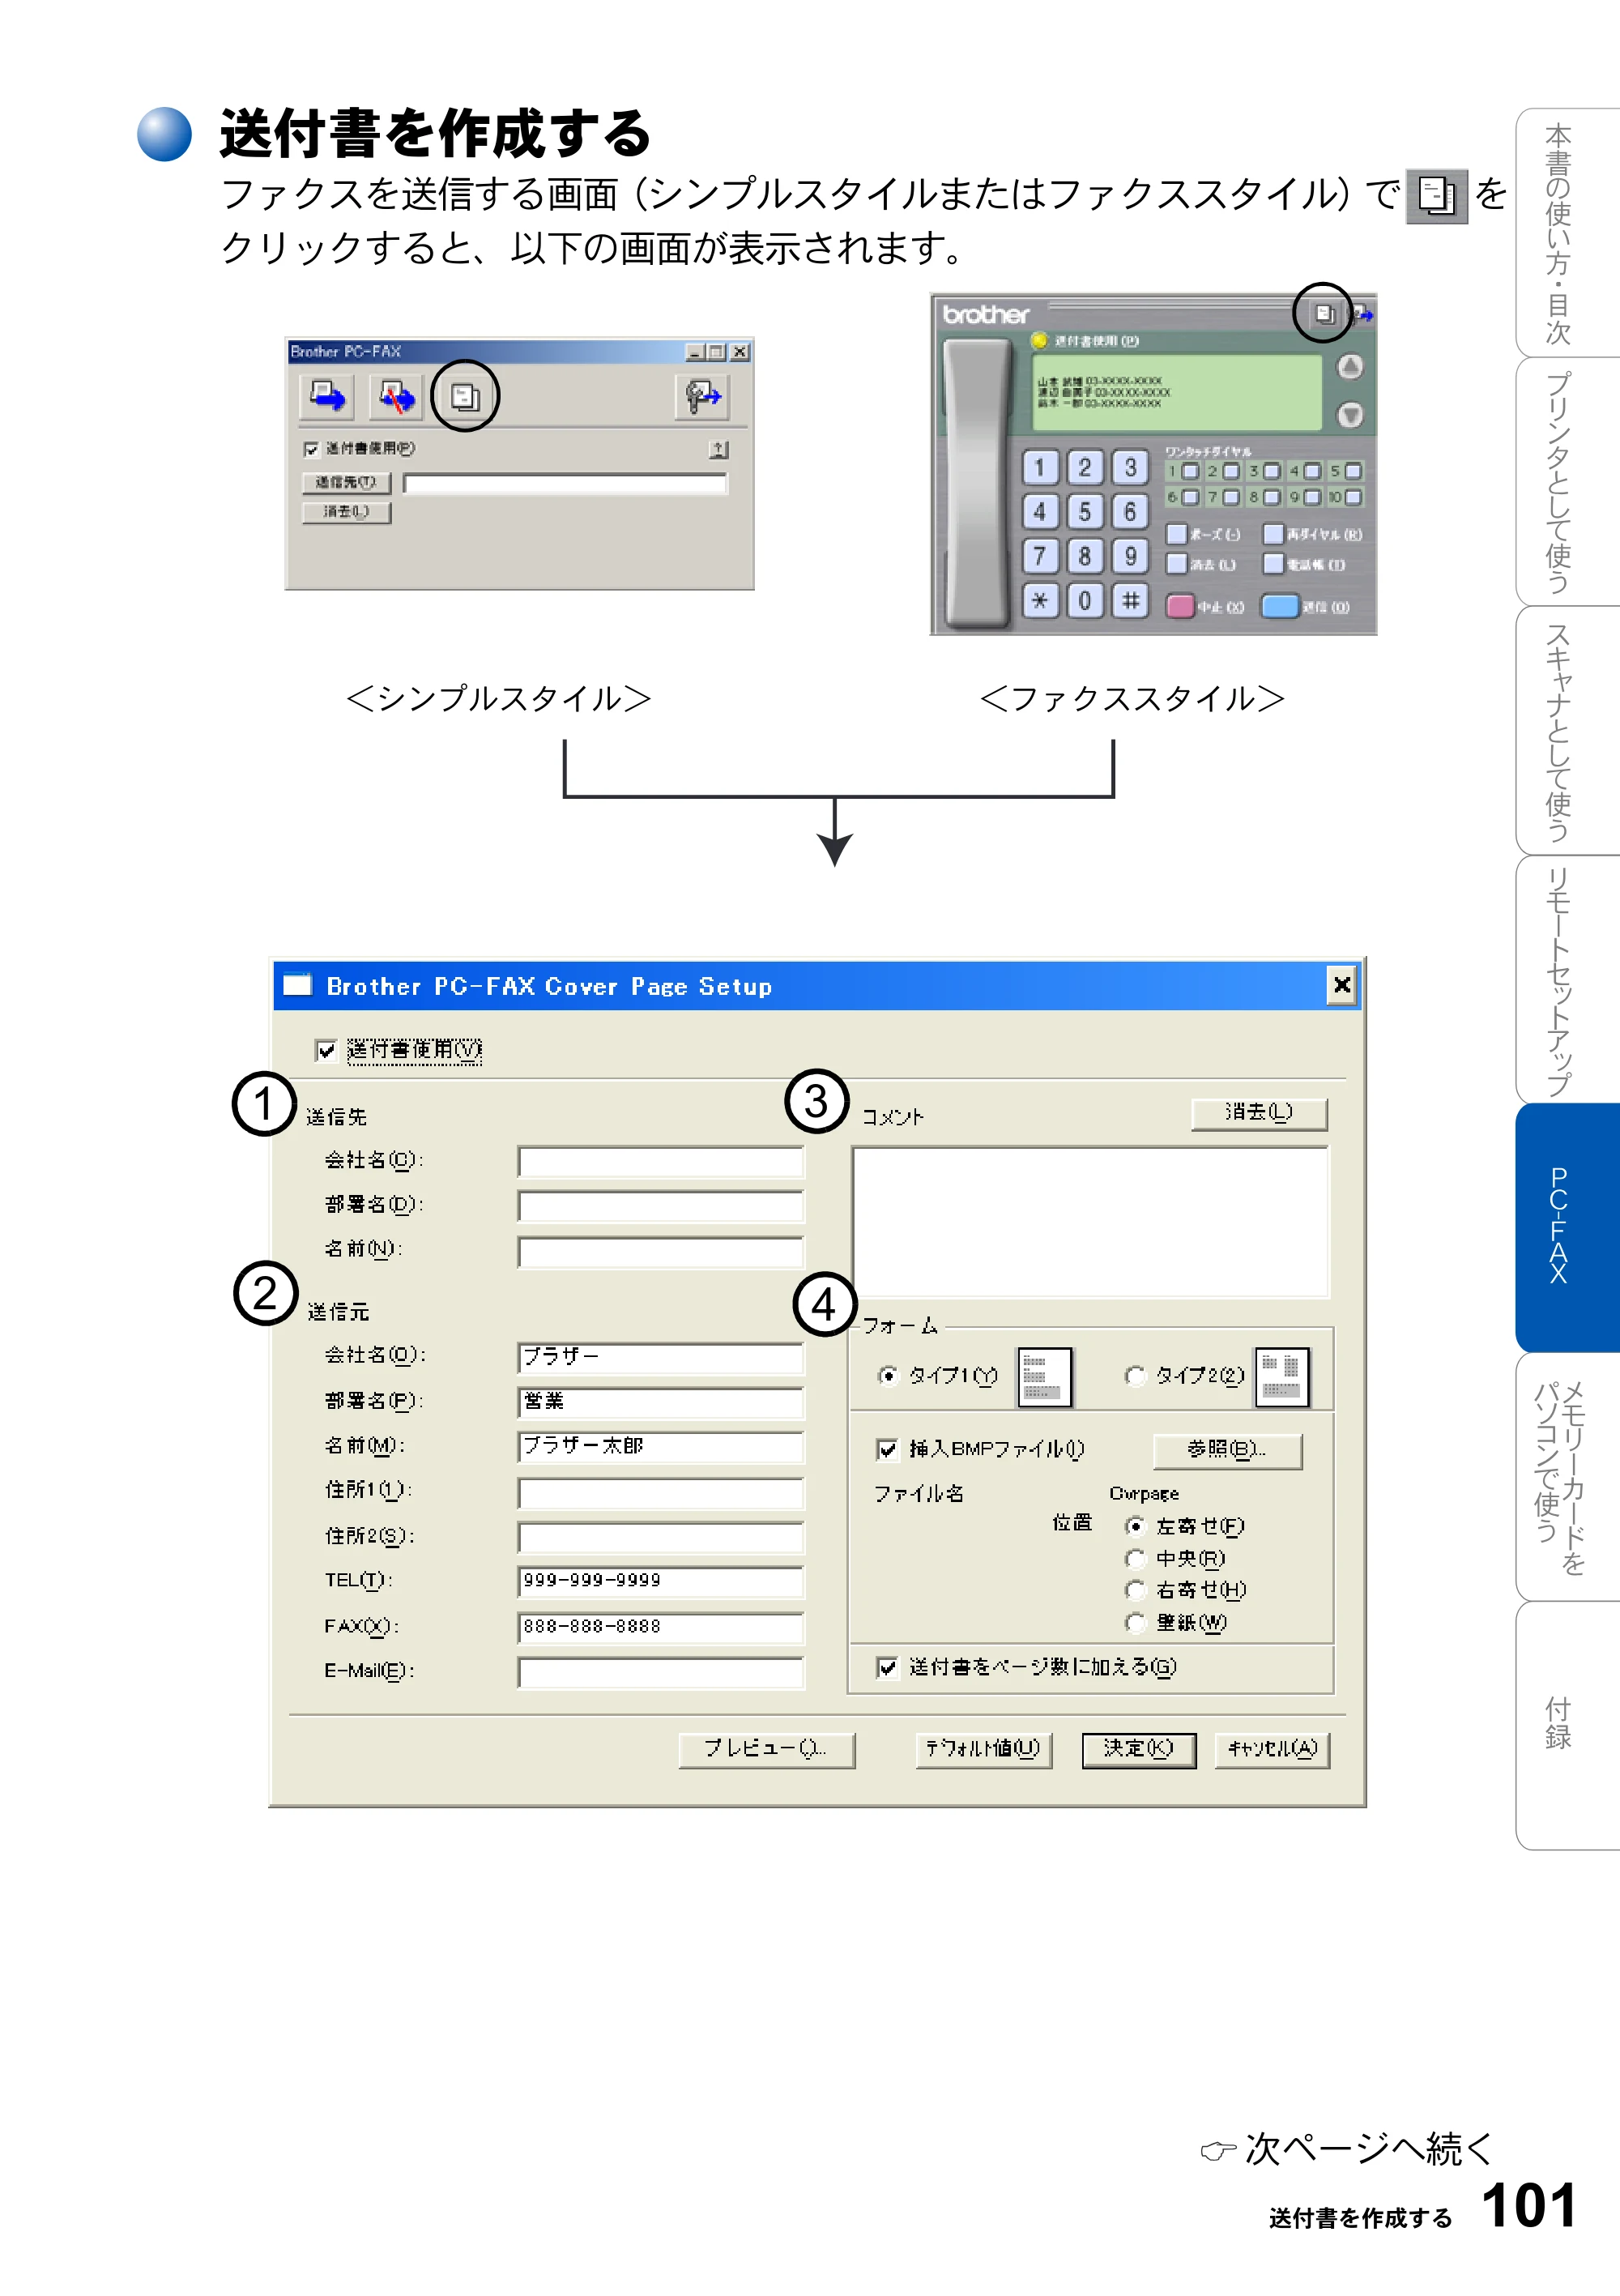Click the タイプ2 form layout thumbnail

click(1282, 1377)
